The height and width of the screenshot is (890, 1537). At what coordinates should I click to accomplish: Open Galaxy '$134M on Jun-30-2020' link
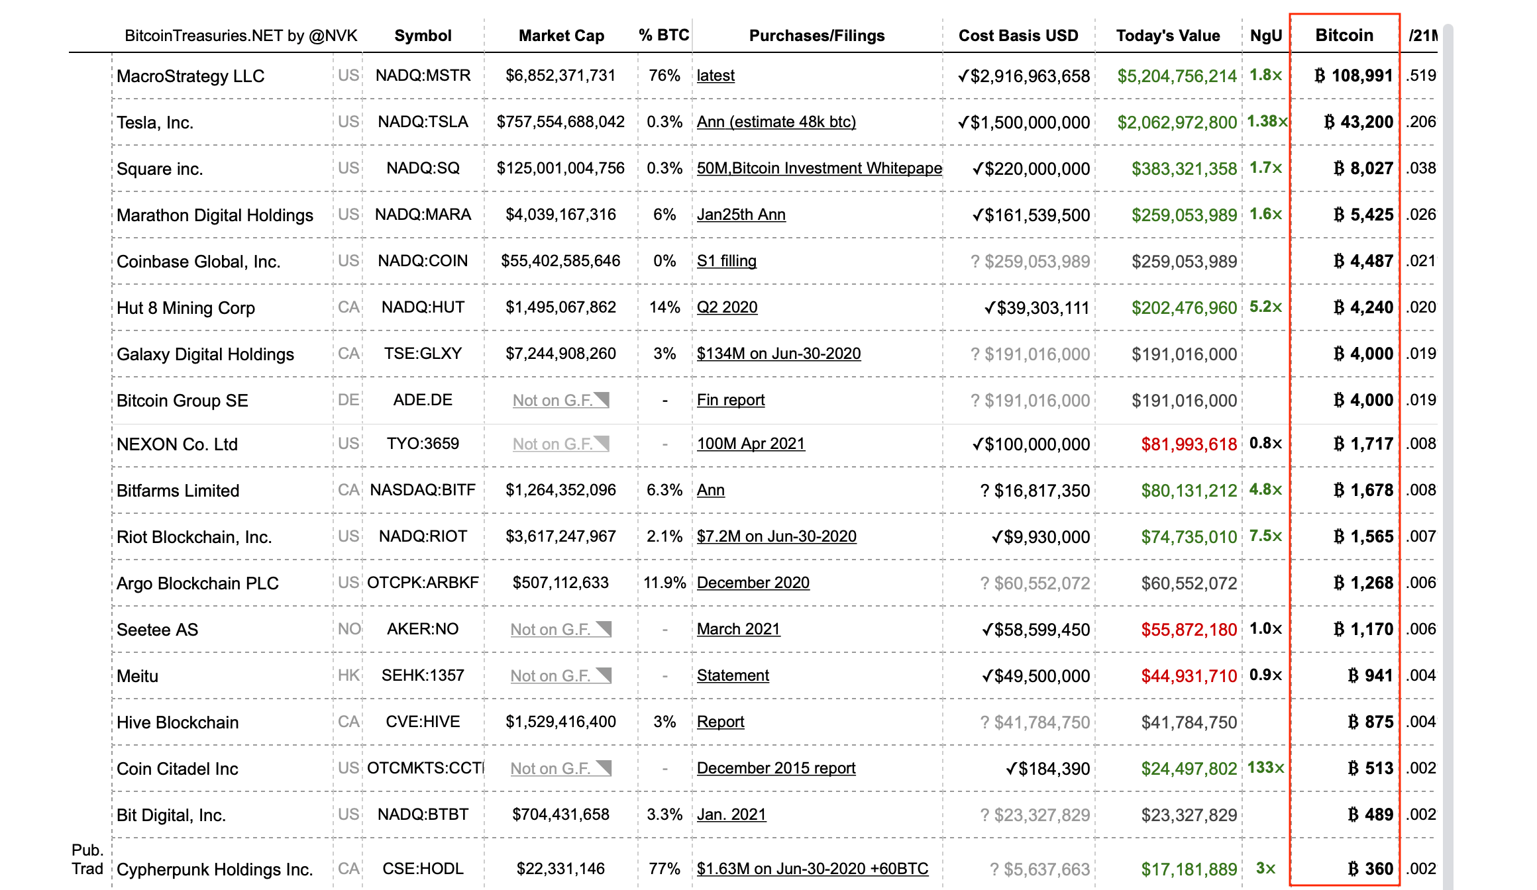click(x=779, y=354)
